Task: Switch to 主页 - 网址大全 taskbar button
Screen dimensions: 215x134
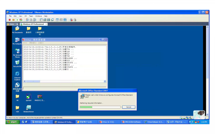Action: [x=177, y=122]
